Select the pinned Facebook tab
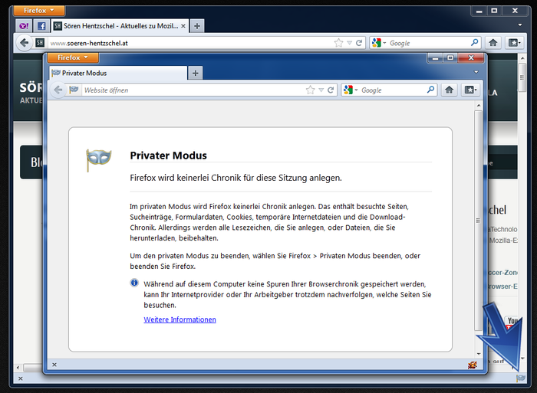This screenshot has height=393, width=537. 41,26
